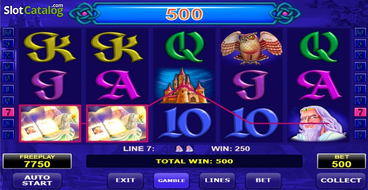Image resolution: width=368 pixels, height=190 pixels.
Task: Click the BET 500 display box
Action: [x=341, y=161]
